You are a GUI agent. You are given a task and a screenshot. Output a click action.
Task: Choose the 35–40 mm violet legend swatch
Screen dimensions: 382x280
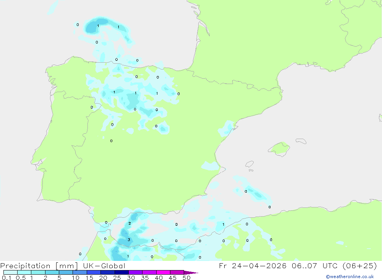click(149, 272)
